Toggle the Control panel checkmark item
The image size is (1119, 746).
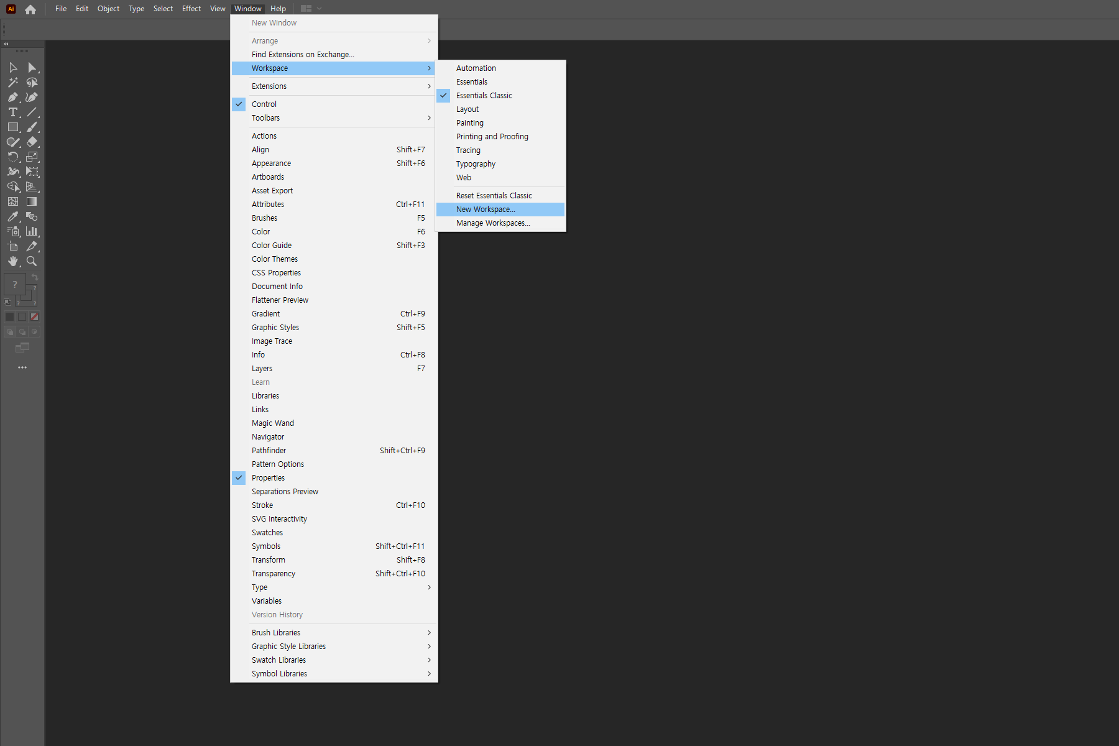pyautogui.click(x=334, y=104)
